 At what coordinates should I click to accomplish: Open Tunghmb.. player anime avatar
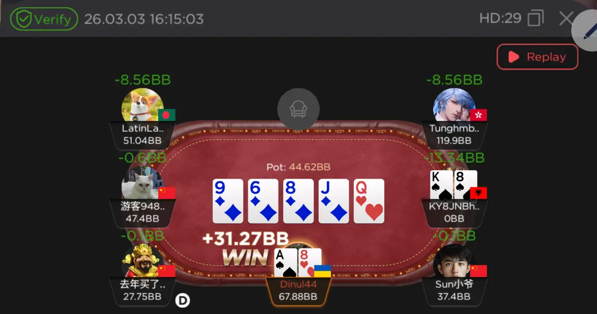pyautogui.click(x=454, y=105)
